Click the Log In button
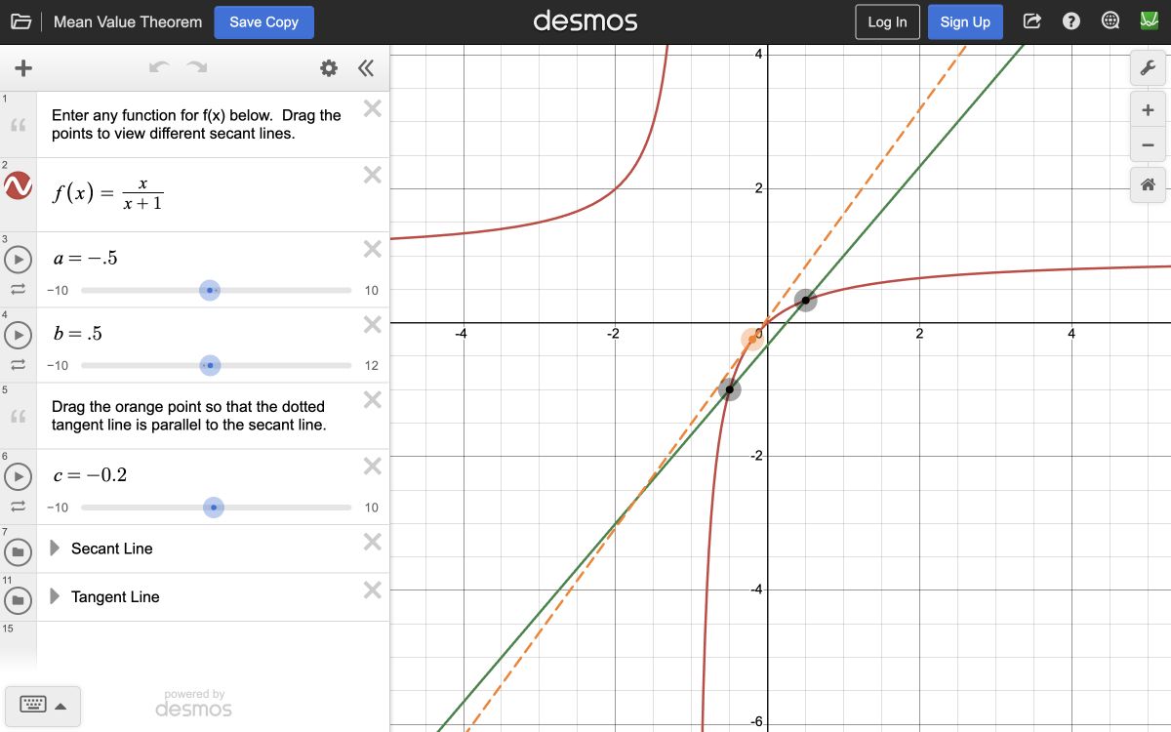This screenshot has width=1171, height=732. (x=887, y=21)
